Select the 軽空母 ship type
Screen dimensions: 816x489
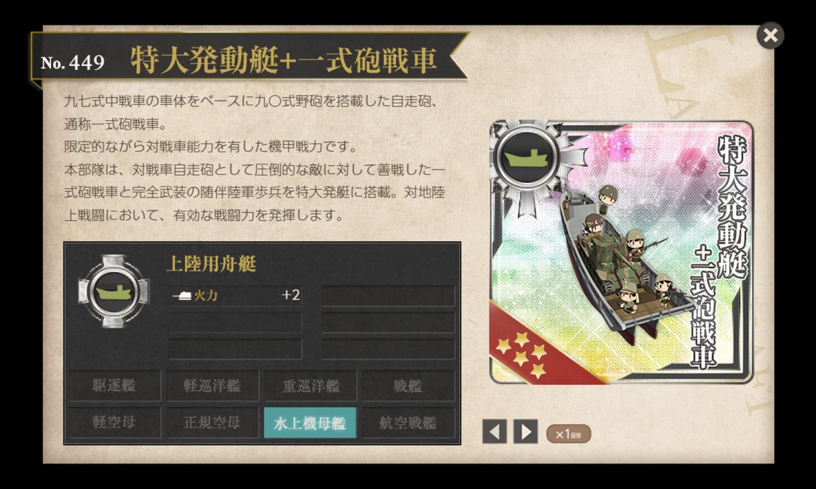coord(114,422)
